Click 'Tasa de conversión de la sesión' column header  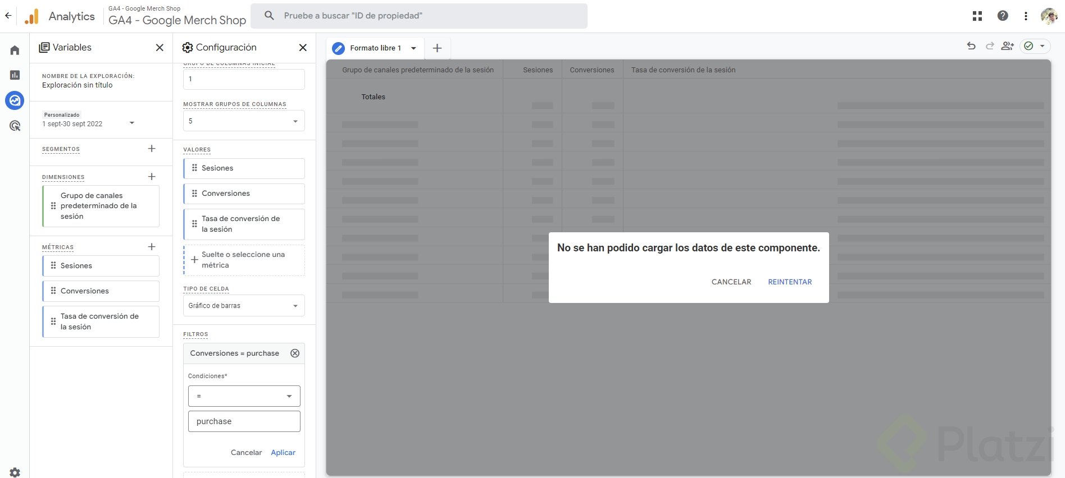(x=683, y=70)
